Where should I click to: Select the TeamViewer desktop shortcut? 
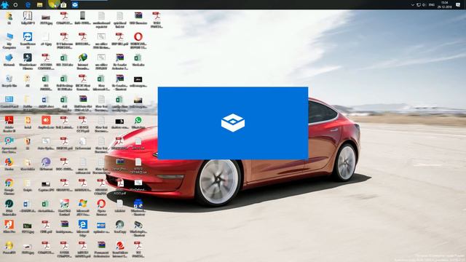[x=28, y=40]
